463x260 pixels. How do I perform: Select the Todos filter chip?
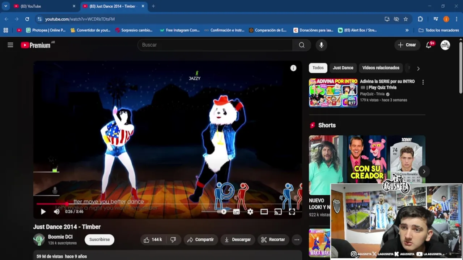(x=318, y=68)
